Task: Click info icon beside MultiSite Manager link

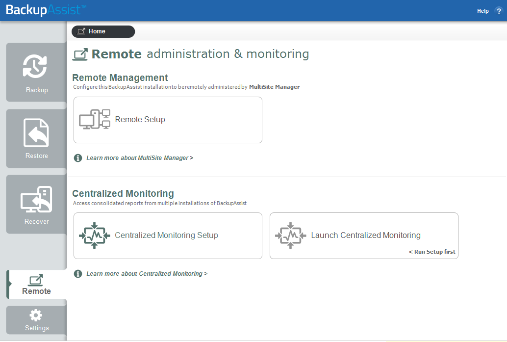Action: pos(78,158)
